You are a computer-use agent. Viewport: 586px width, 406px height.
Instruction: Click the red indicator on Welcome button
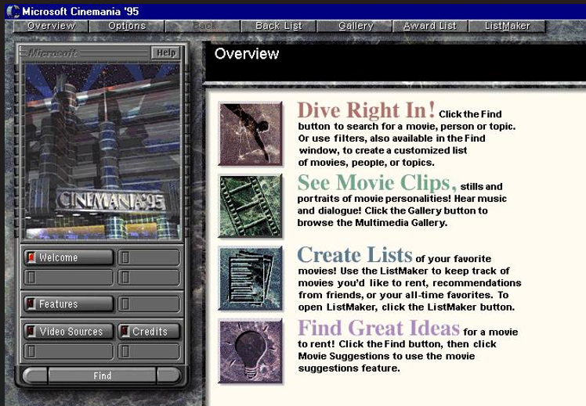click(32, 257)
